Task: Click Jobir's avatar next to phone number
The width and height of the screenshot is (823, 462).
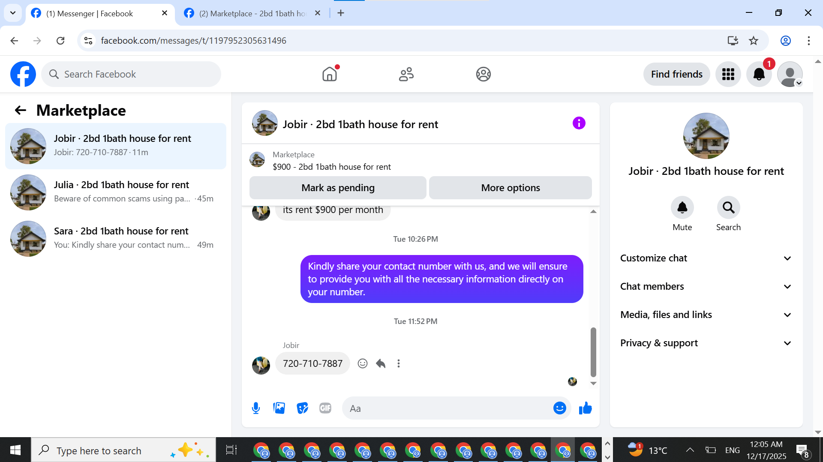Action: [x=261, y=366]
